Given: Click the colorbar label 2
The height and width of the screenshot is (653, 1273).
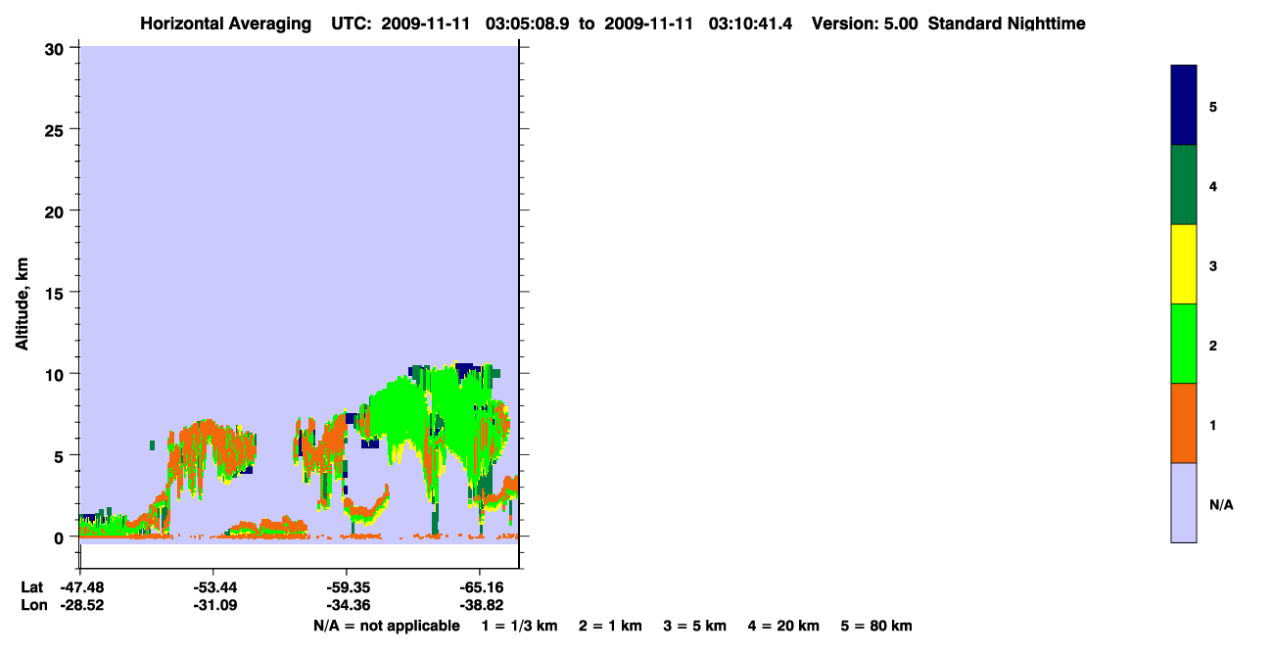Looking at the screenshot, I should click(x=1213, y=345).
